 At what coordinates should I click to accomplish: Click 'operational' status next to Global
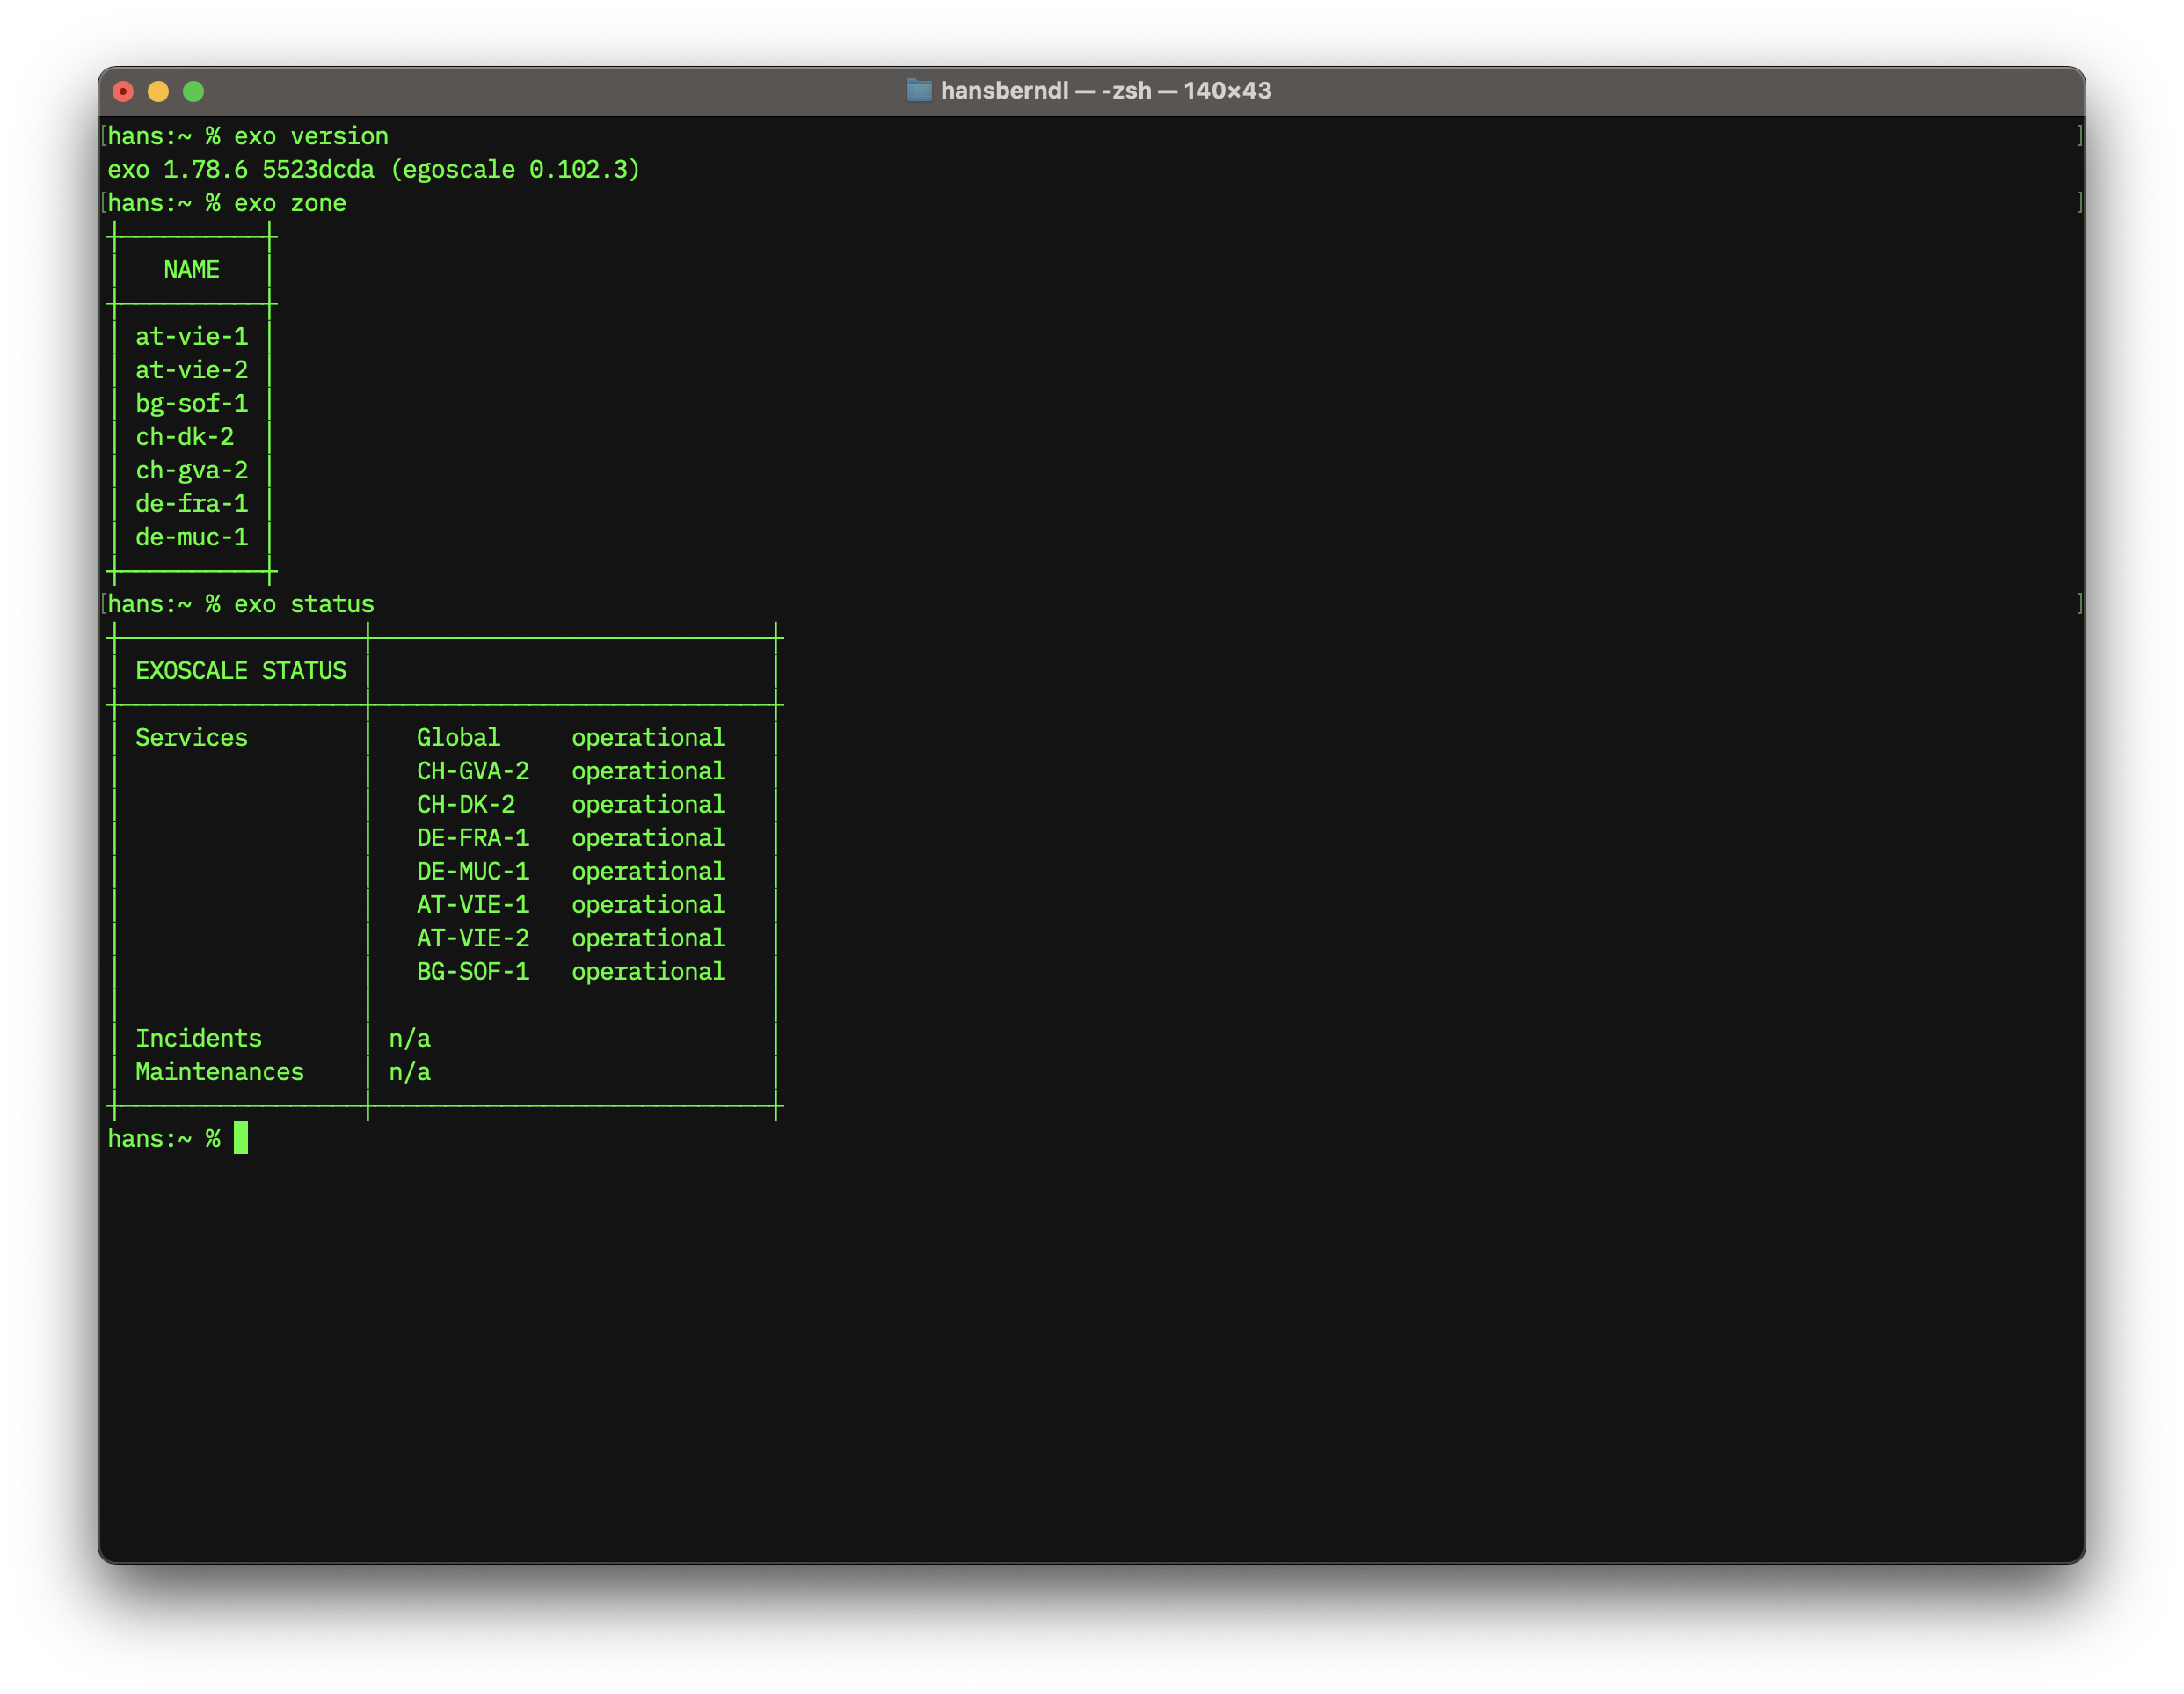pos(648,737)
